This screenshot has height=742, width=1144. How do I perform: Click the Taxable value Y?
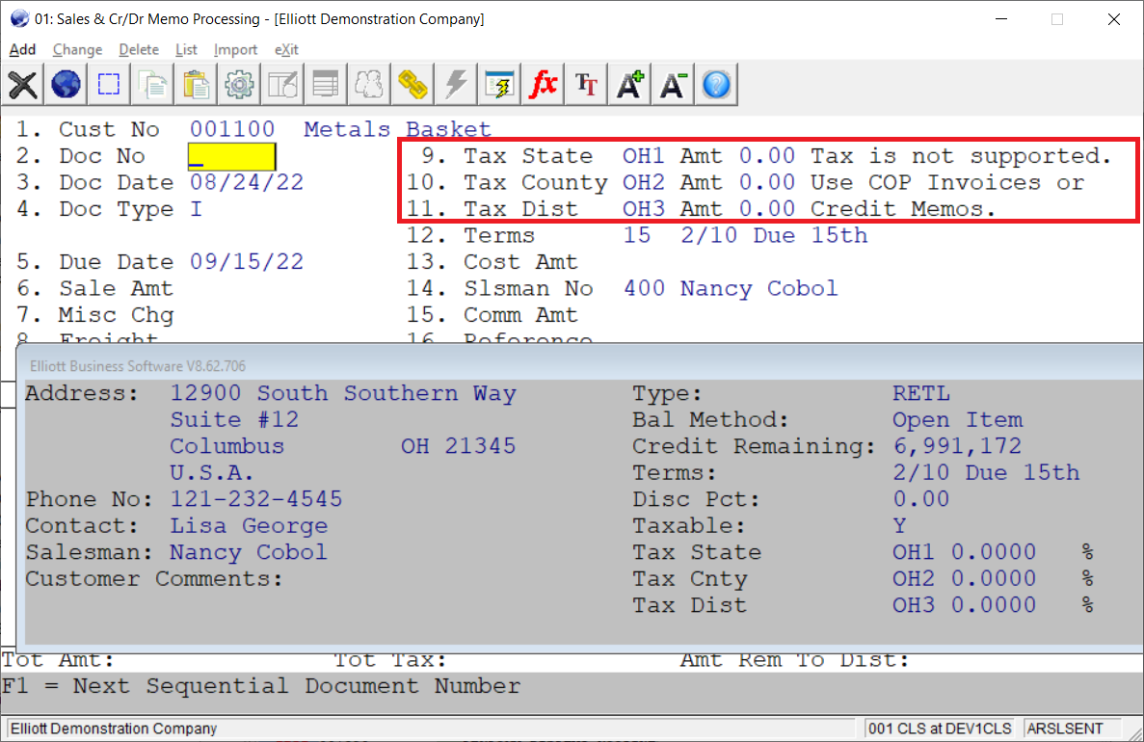pos(899,526)
